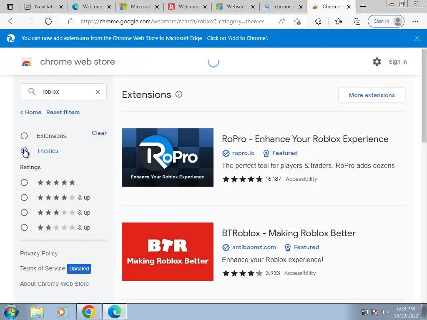Click the More extensions button
This screenshot has width=427, height=320.
372,95
